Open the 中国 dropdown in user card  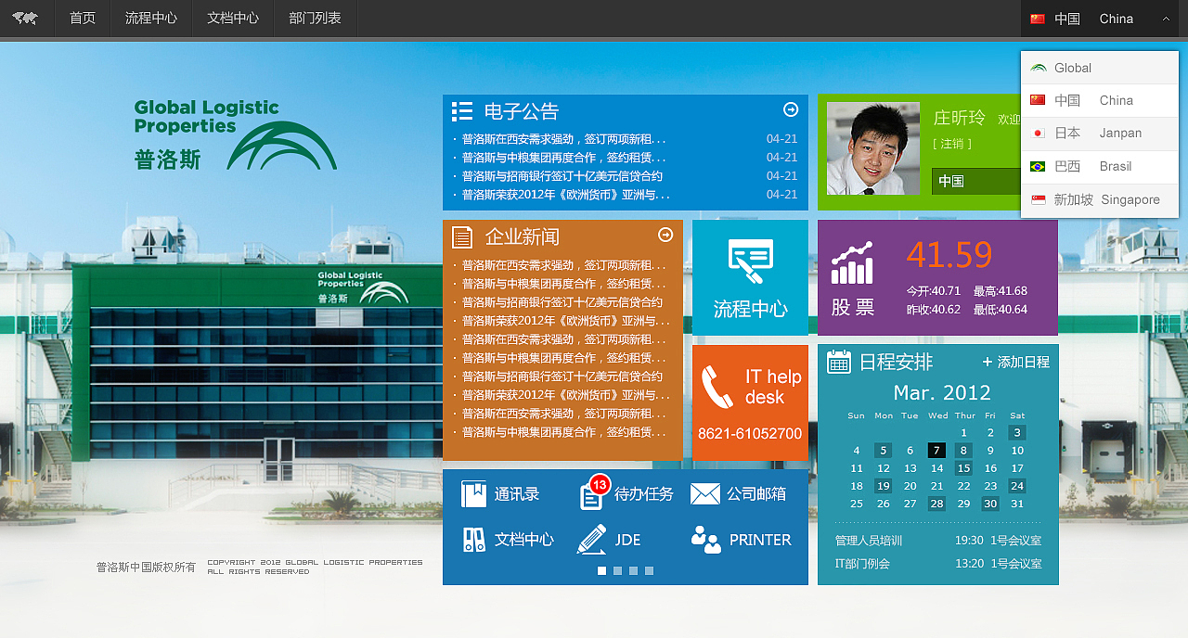pyautogui.click(x=976, y=181)
